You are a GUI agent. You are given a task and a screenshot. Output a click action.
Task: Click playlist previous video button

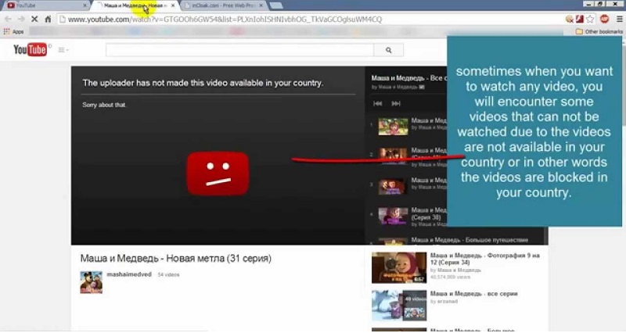377,104
